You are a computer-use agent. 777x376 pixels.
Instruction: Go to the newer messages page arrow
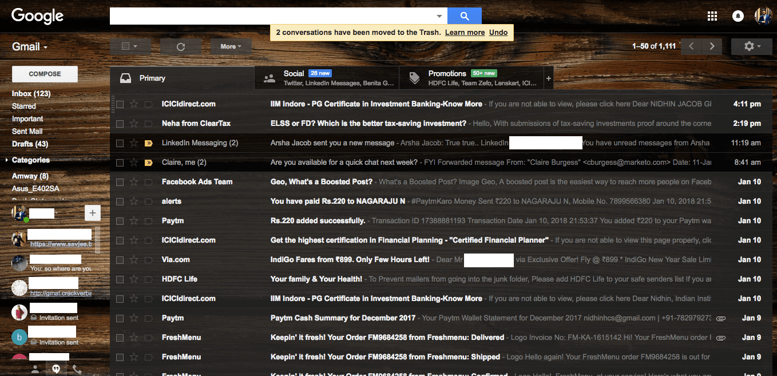691,46
